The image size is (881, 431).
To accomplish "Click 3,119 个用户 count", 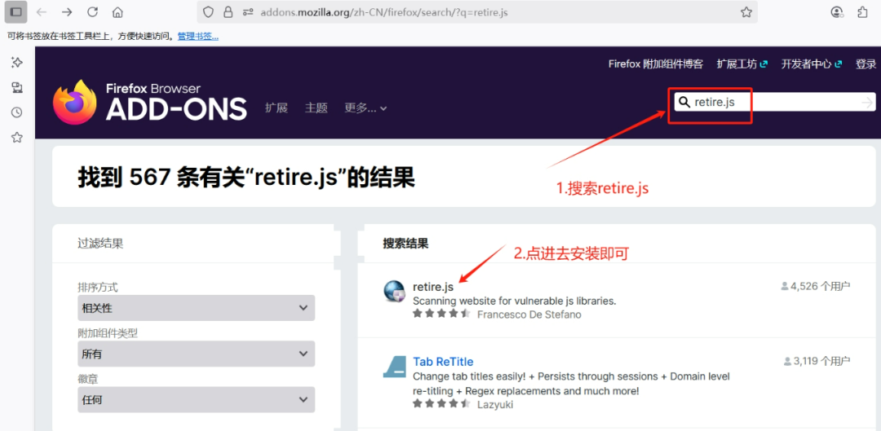I will [x=817, y=361].
